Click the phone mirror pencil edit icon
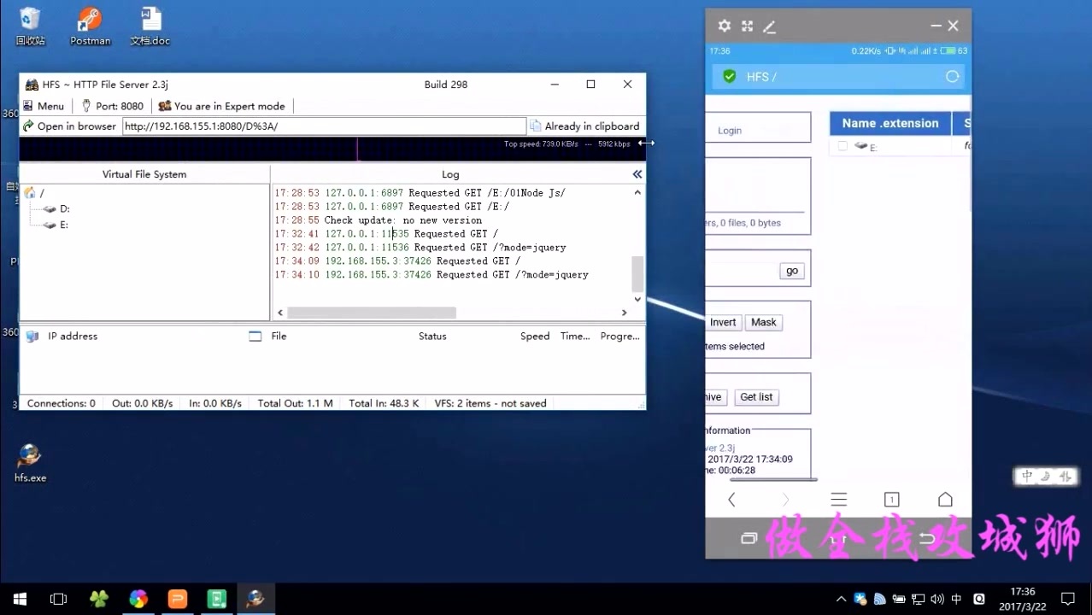The image size is (1092, 615). point(769,26)
